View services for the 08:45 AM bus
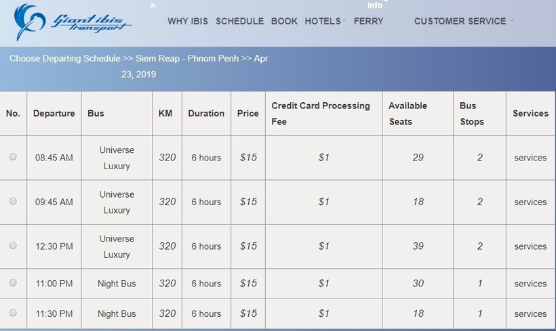Viewport: 556px width, 331px height. [530, 158]
